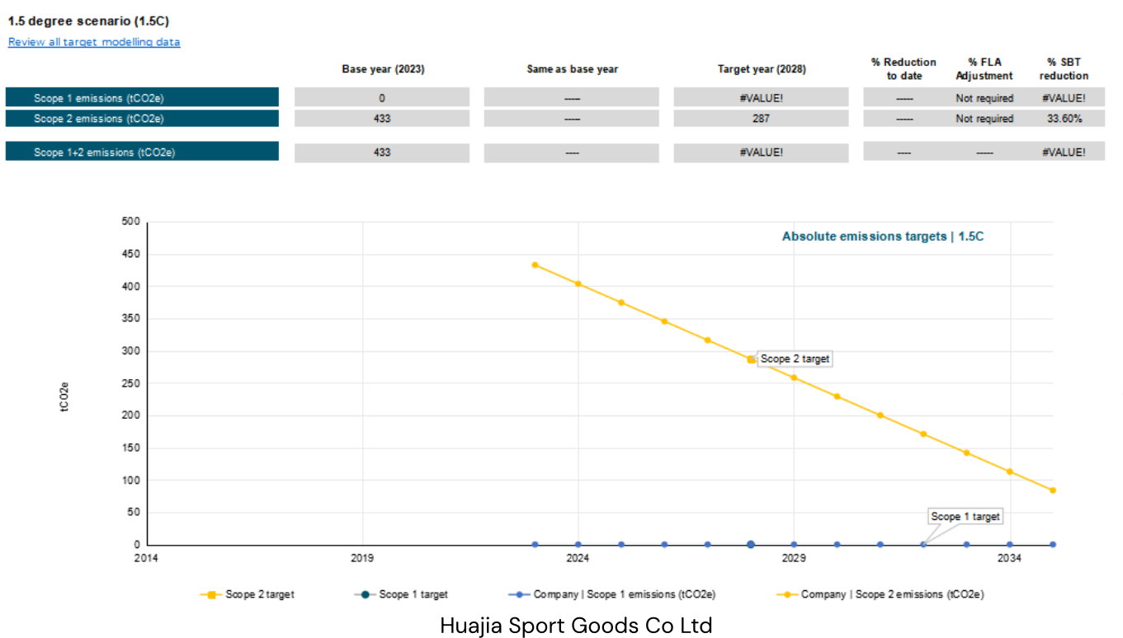
Task: Click the Scope 2 target legend marker
Action: pyautogui.click(x=212, y=594)
